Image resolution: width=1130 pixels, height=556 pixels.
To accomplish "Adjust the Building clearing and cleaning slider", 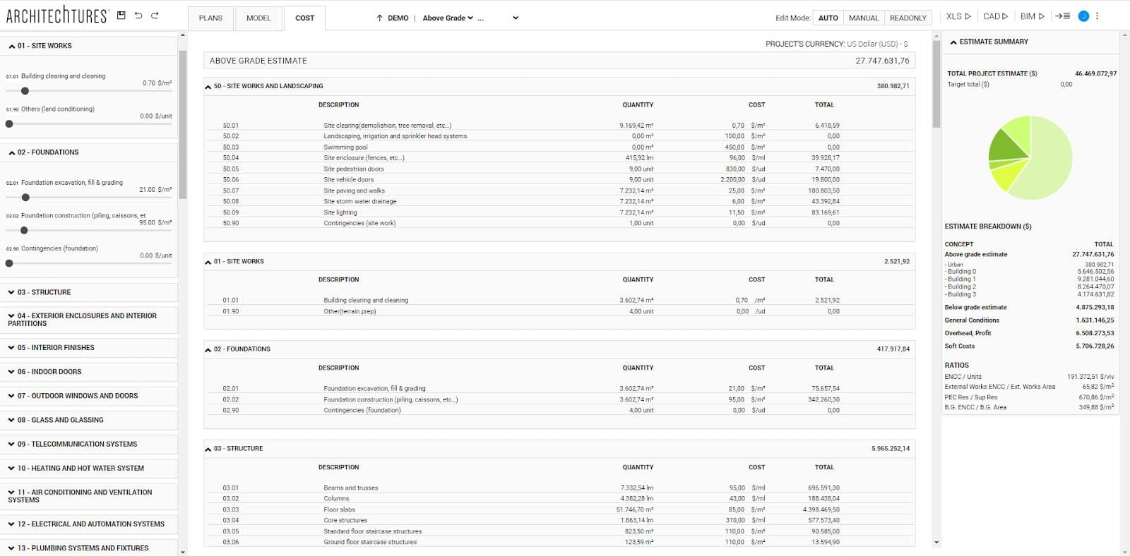I will tap(25, 91).
